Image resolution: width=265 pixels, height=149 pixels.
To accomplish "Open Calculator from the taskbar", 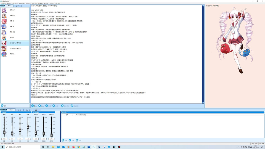I will coord(99,147).
